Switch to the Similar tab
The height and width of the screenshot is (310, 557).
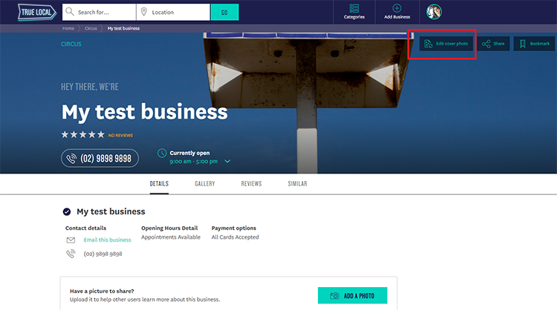(x=297, y=184)
